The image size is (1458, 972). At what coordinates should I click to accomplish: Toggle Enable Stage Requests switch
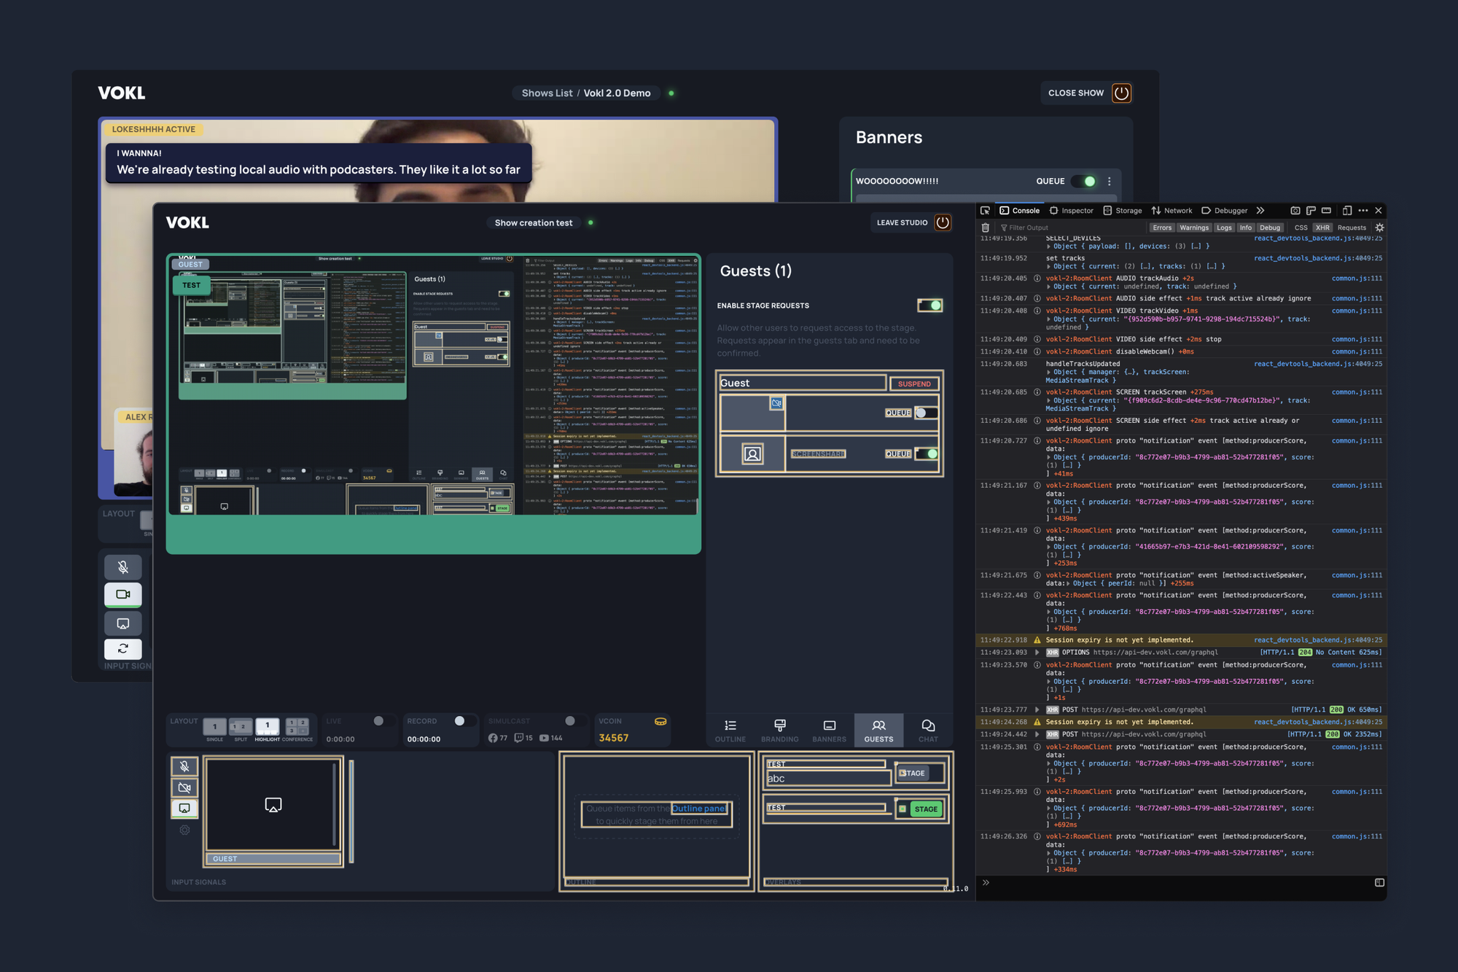tap(930, 306)
